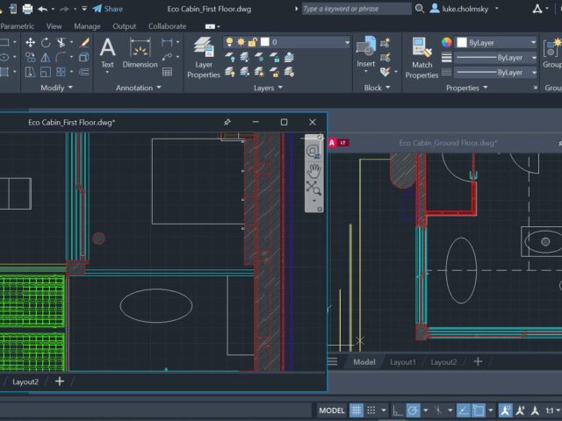Toggle polar tracking in status bar
The height and width of the screenshot is (421, 562).
[x=414, y=410]
